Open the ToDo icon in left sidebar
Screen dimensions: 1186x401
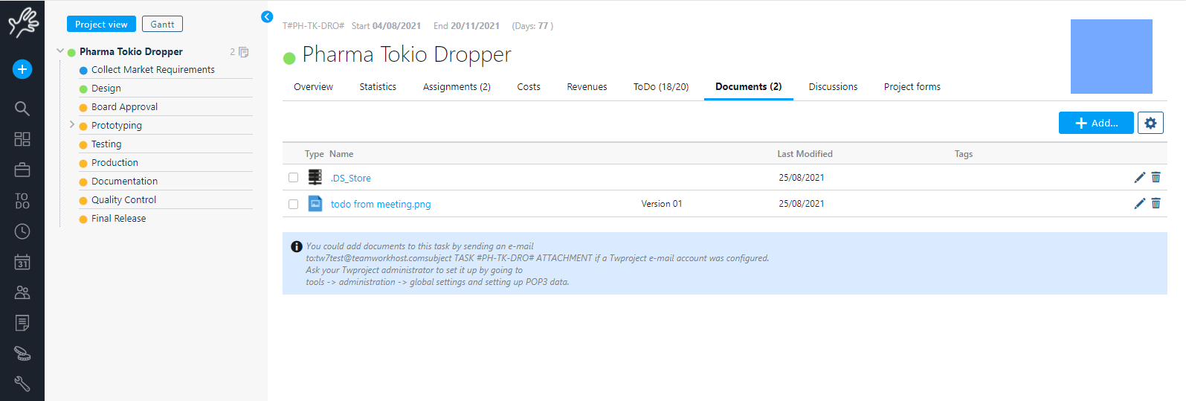[22, 201]
